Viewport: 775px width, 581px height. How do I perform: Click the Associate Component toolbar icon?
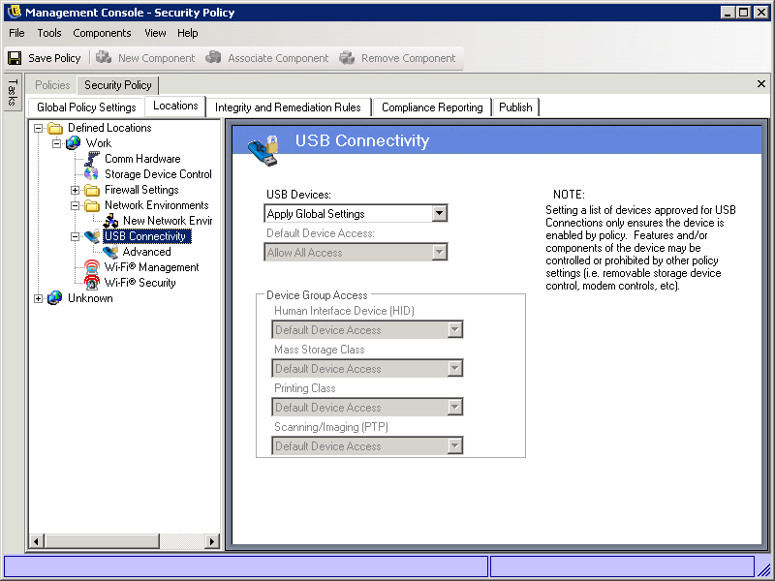(x=213, y=57)
